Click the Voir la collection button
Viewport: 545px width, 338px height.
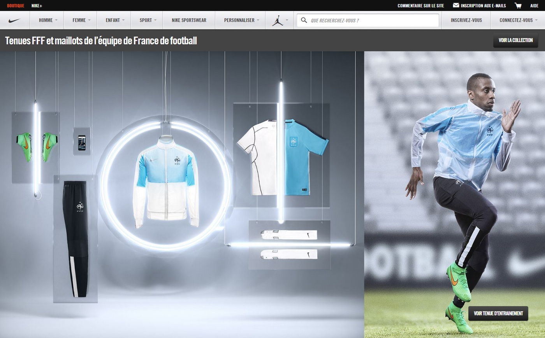pos(515,40)
